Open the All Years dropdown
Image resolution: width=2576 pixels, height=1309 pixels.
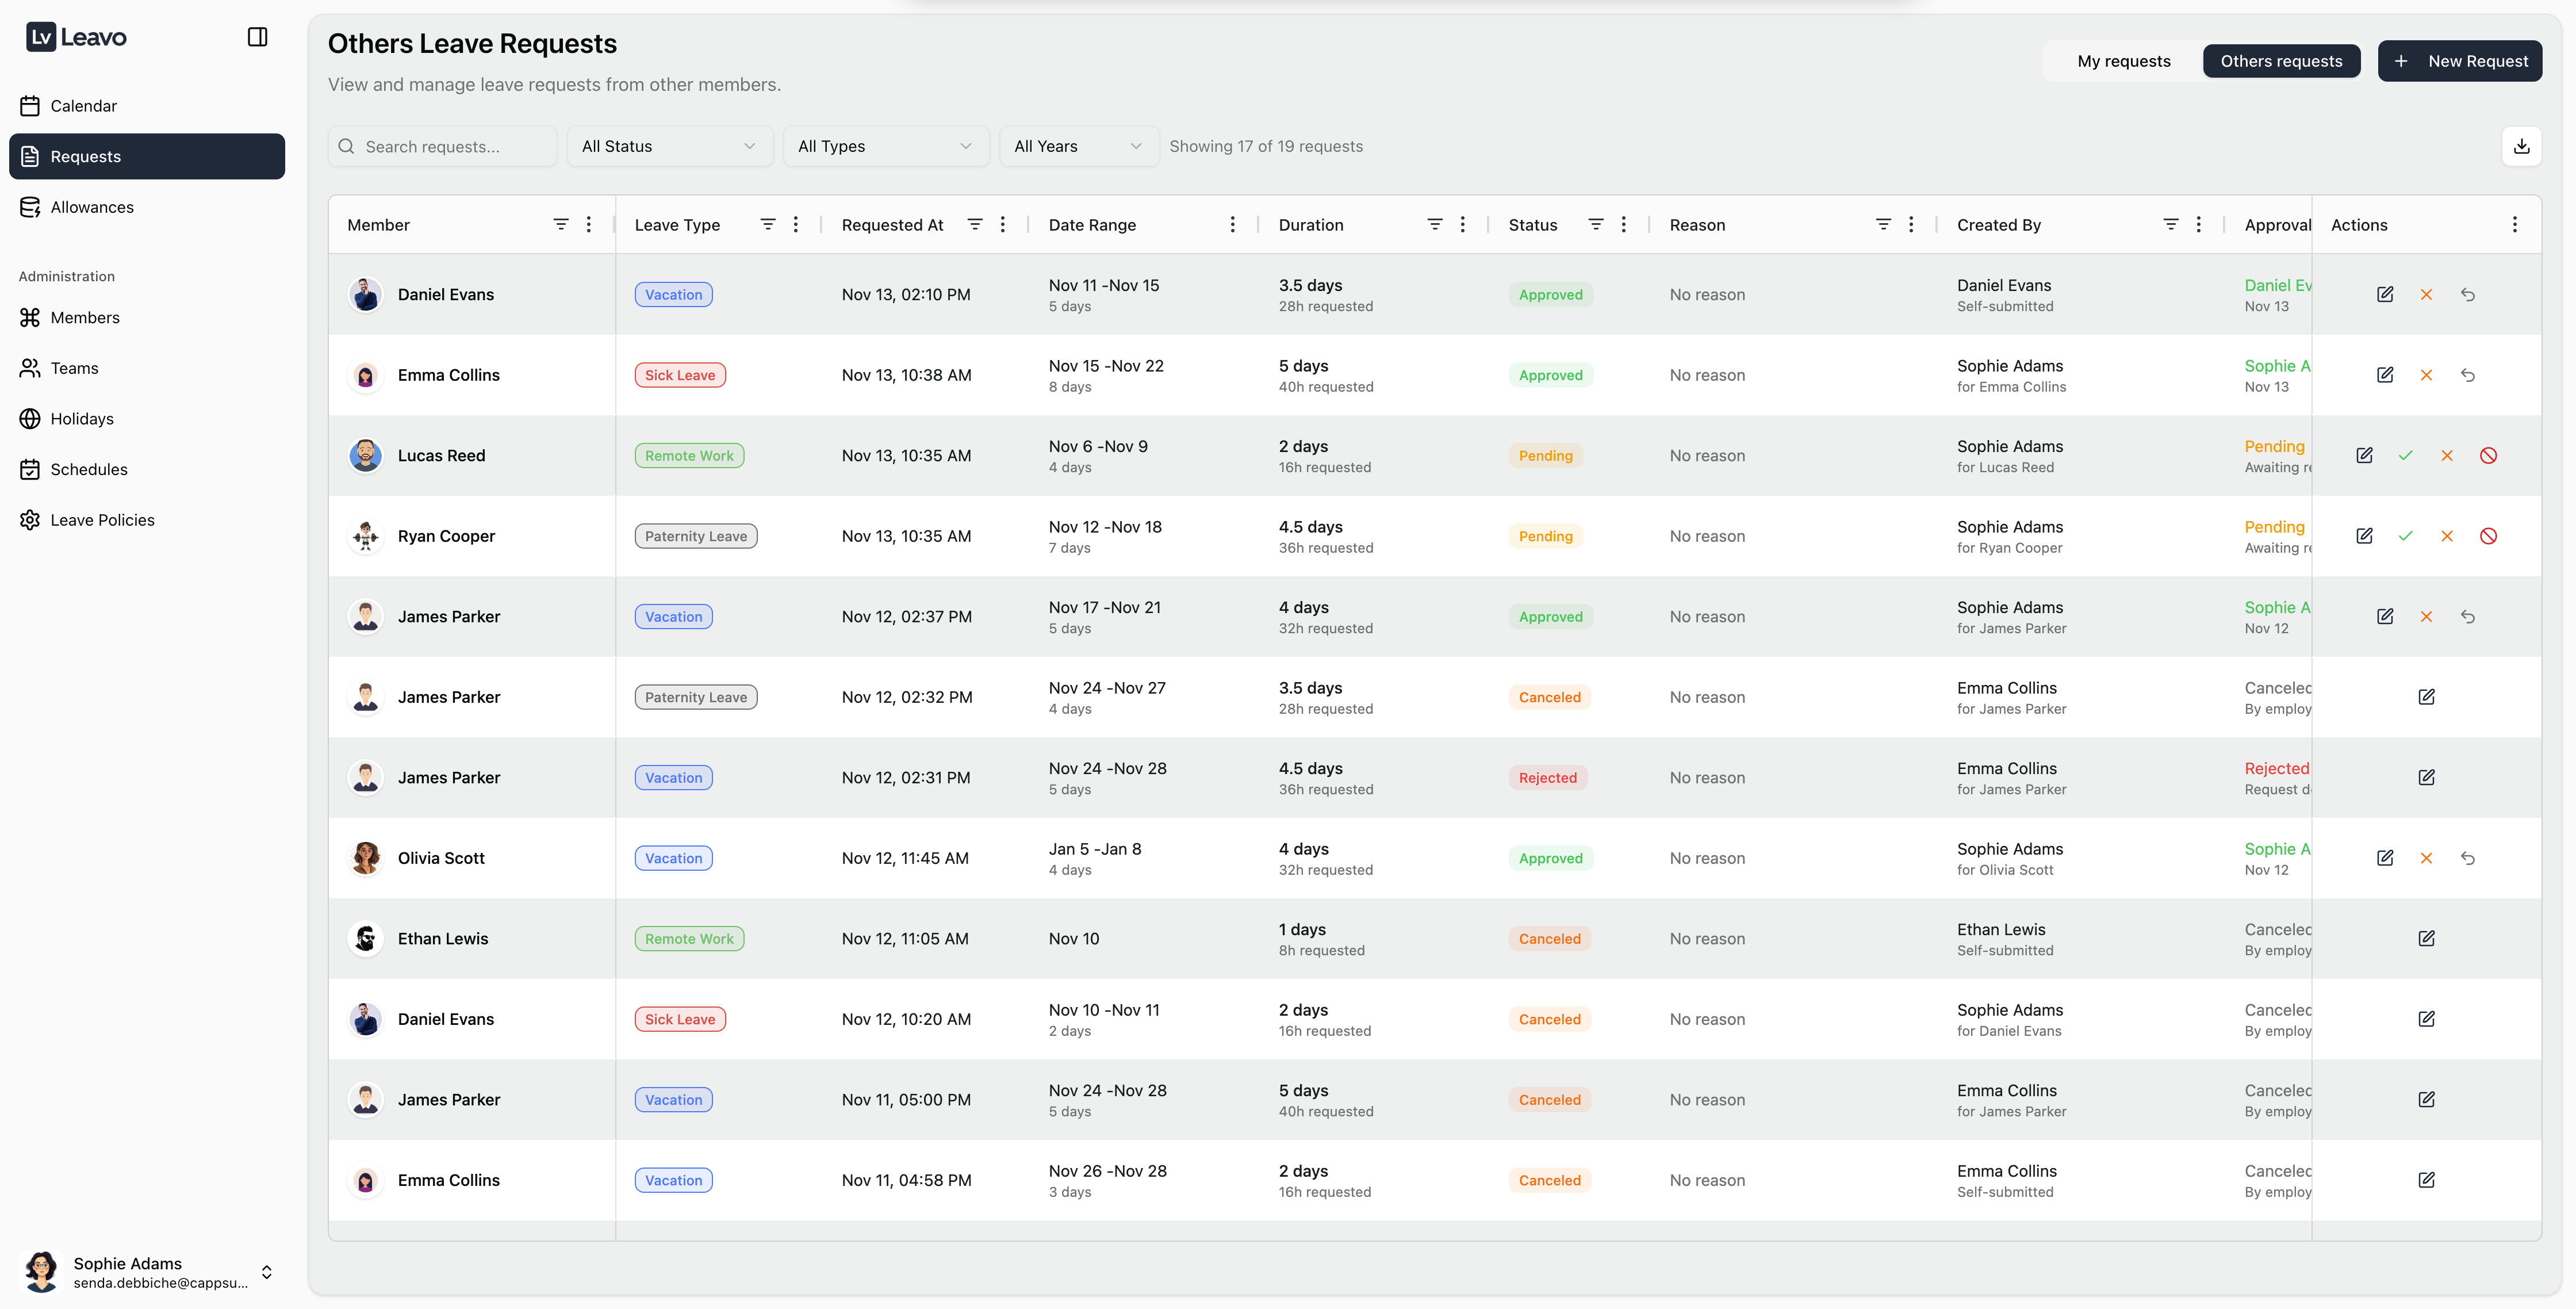click(1078, 146)
